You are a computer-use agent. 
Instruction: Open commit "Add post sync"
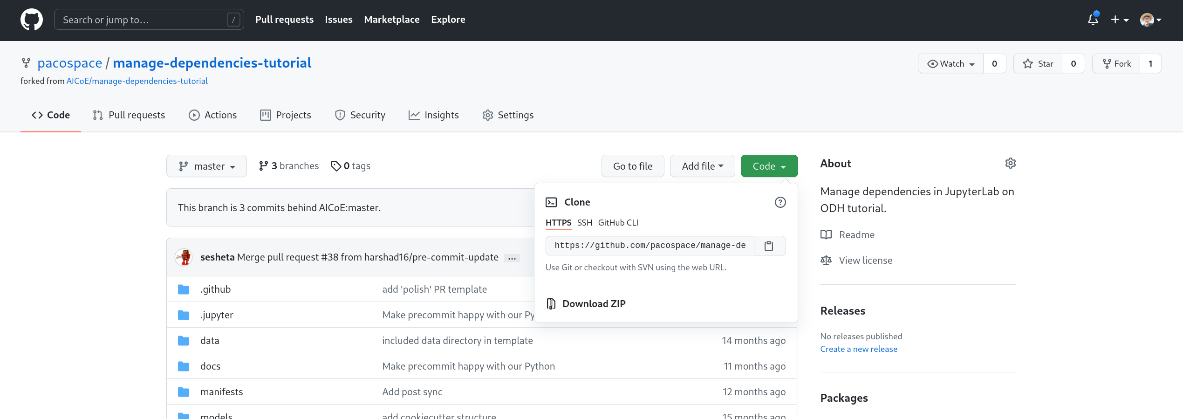click(412, 392)
